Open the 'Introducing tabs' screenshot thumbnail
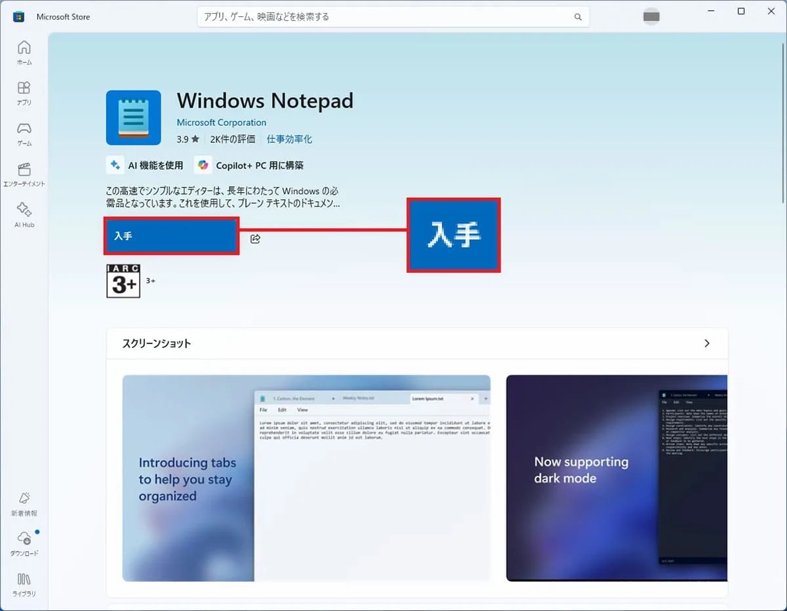787x611 pixels. pyautogui.click(x=306, y=478)
